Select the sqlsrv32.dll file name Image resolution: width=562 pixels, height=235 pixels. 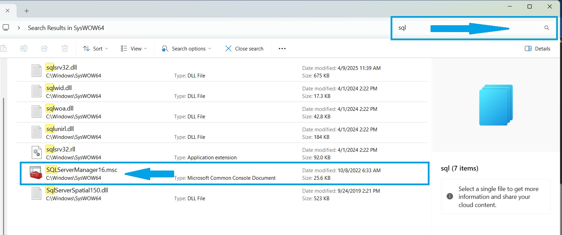[62, 67]
